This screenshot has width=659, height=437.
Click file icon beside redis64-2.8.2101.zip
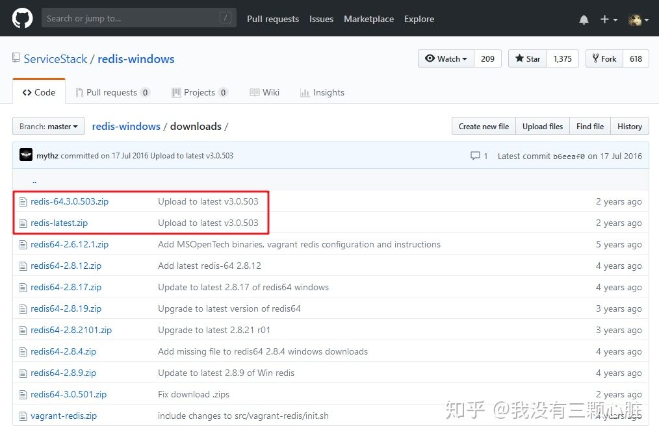pyautogui.click(x=23, y=331)
